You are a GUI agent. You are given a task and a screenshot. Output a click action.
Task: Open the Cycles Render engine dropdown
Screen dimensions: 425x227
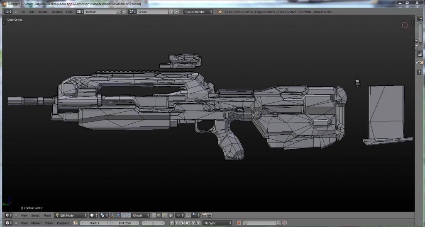point(198,12)
